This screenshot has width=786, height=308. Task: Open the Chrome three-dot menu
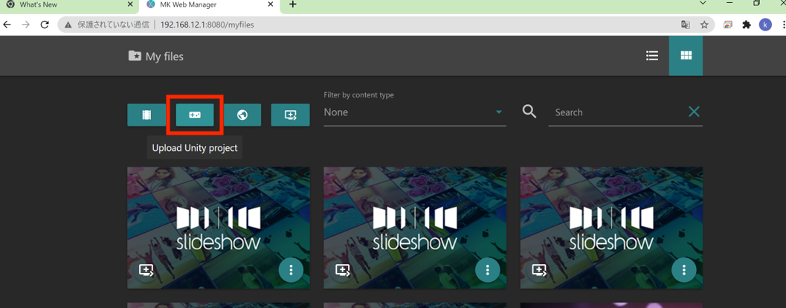[x=782, y=25]
